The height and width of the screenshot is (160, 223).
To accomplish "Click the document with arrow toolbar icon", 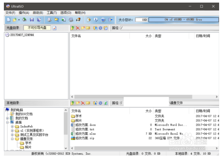I will coord(89,20).
